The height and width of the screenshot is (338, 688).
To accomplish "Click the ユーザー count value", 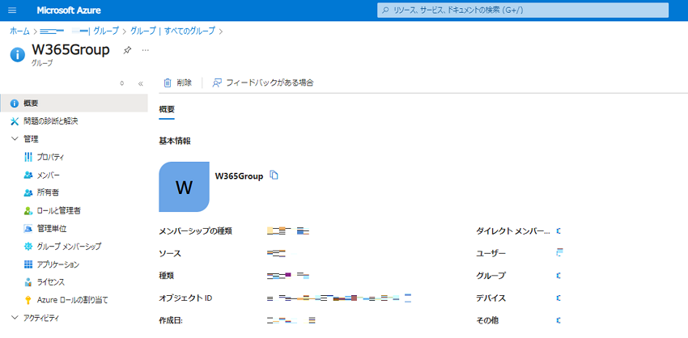I will point(559,252).
